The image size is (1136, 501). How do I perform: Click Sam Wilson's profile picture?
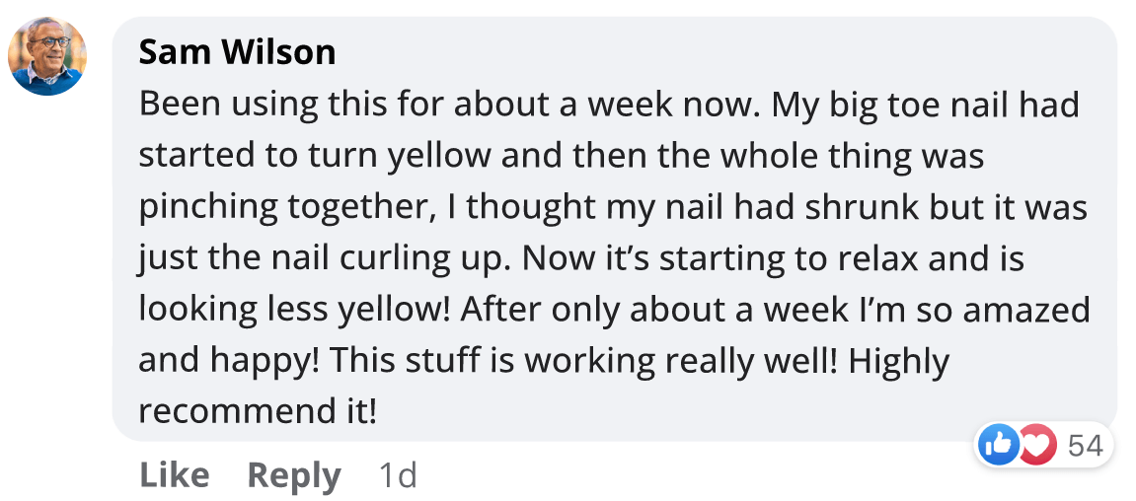tap(47, 56)
